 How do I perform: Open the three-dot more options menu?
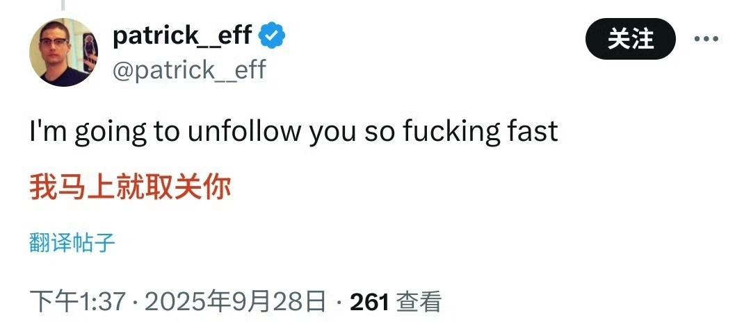point(707,39)
